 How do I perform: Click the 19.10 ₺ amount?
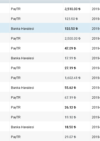(x=70, y=117)
